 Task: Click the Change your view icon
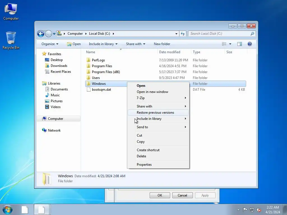coord(224,44)
